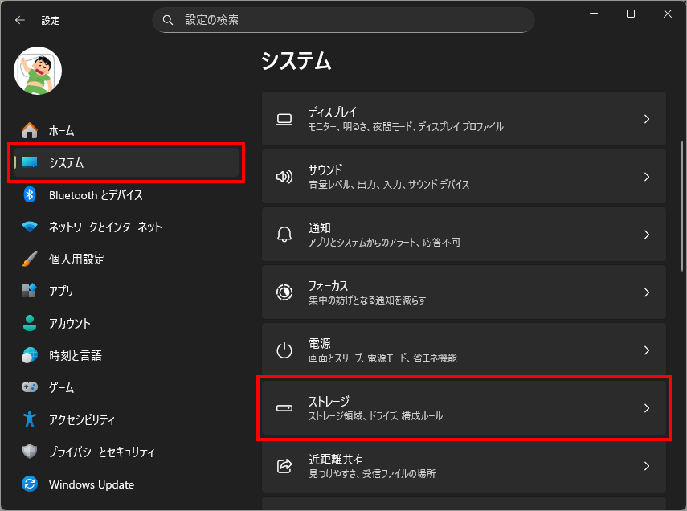687x511 pixels.
Task: Open the 電源 power settings entry
Action: tap(464, 350)
